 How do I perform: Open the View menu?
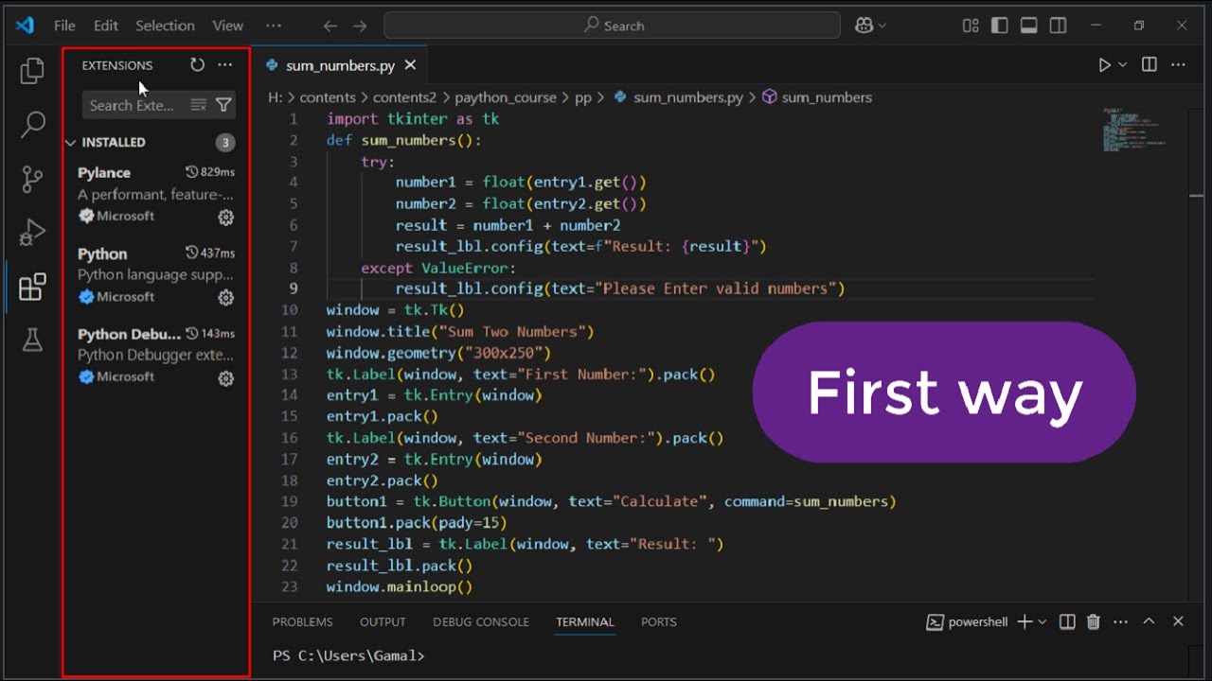tap(227, 26)
